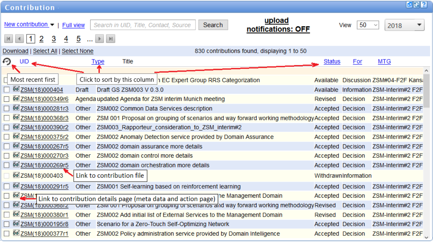433x242 pixels.
Task: Go to first page using leftmost pagination icon
Action: (8, 39)
